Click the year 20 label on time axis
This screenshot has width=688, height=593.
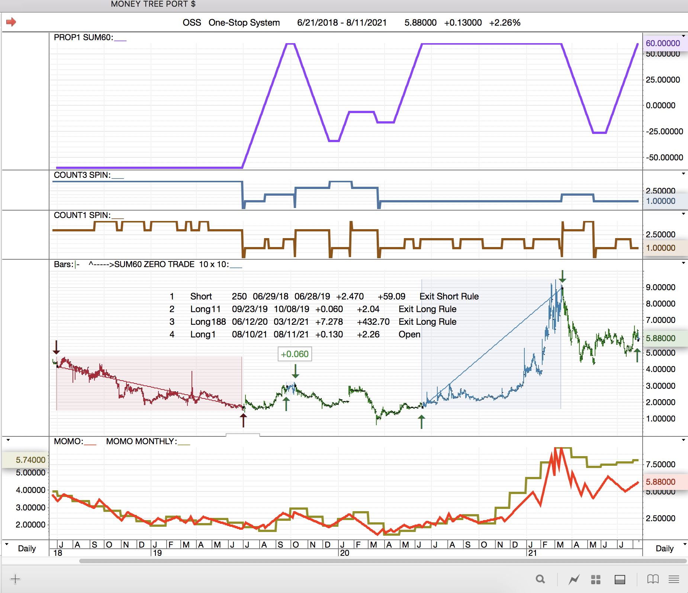(345, 553)
